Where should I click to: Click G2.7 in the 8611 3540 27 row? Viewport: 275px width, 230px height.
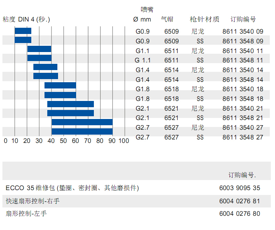pos(143,128)
